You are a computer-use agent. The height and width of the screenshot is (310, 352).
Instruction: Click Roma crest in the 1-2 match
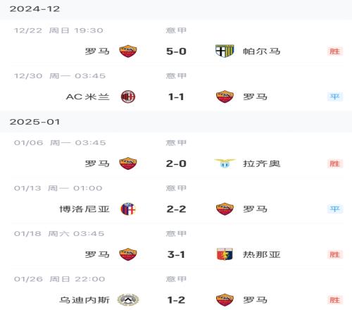pos(225,299)
